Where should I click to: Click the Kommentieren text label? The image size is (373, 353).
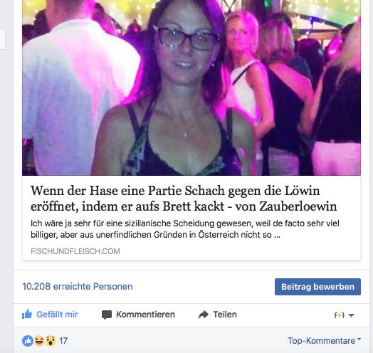pos(146,315)
